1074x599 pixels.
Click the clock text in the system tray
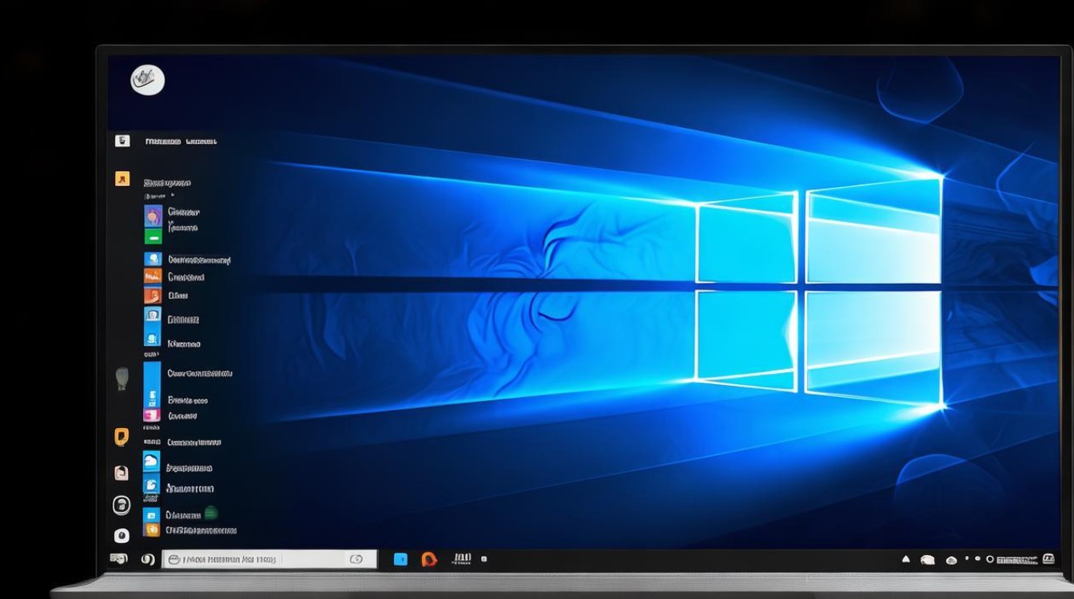[1017, 560]
